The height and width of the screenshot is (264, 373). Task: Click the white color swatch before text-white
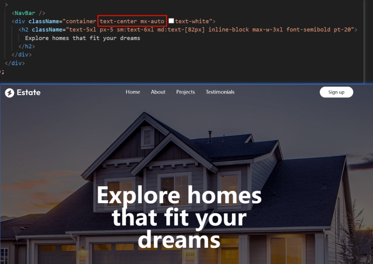click(x=171, y=21)
